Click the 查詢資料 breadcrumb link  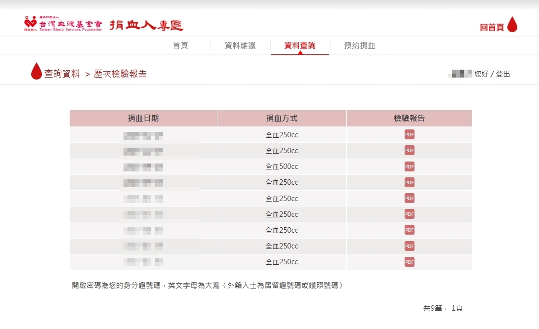(62, 74)
